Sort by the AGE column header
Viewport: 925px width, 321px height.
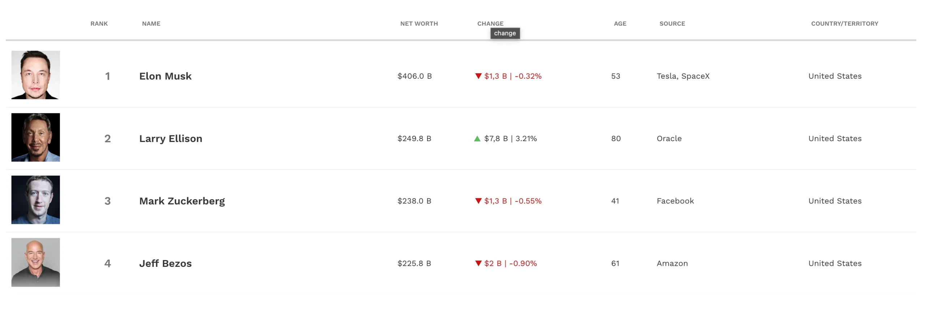pos(620,23)
